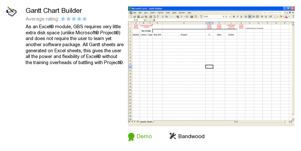The height and width of the screenshot is (151, 301).
Task: Click the Bandwood developer link
Action: click(x=191, y=136)
